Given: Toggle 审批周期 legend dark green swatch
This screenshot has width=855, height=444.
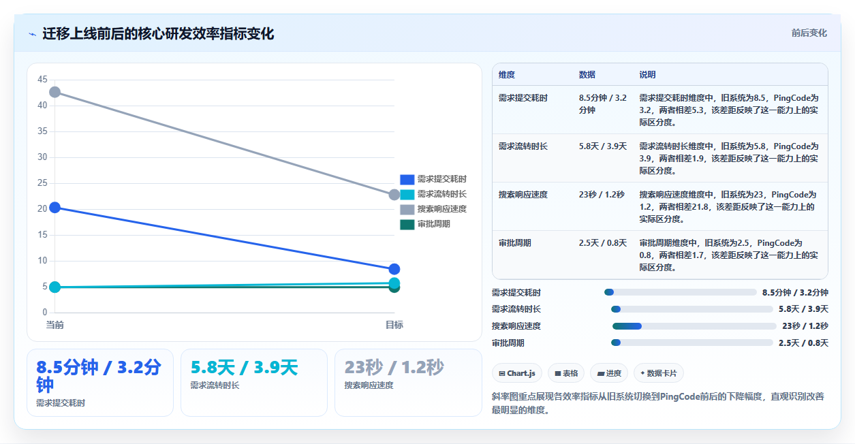Looking at the screenshot, I should 407,224.
